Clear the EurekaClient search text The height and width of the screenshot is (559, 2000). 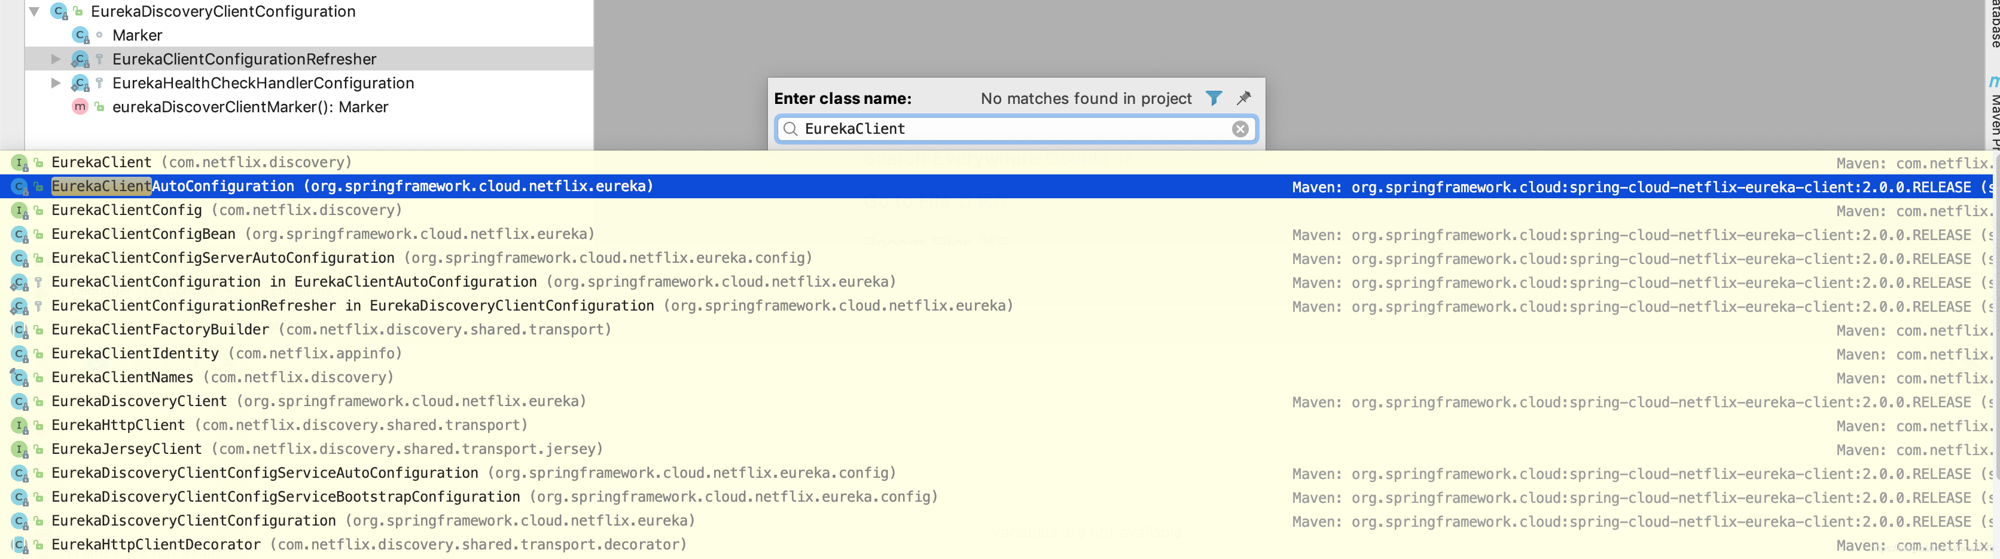coord(1240,129)
